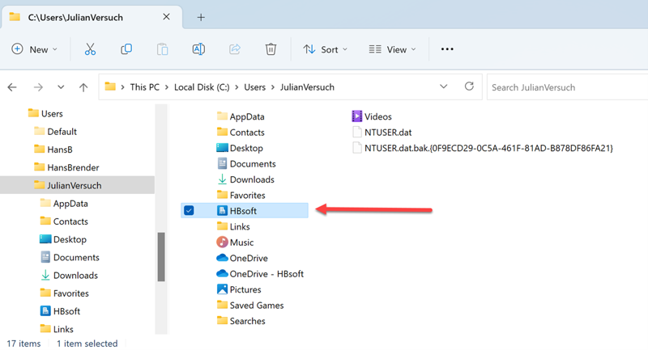Click the Rename icon in toolbar
The image size is (648, 350).
pyautogui.click(x=198, y=49)
